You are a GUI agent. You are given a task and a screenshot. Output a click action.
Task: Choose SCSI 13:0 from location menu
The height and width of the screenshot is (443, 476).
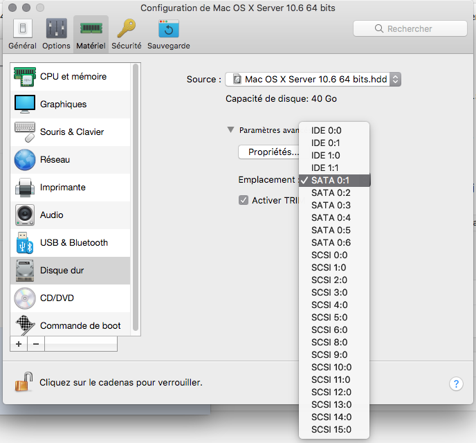click(334, 404)
